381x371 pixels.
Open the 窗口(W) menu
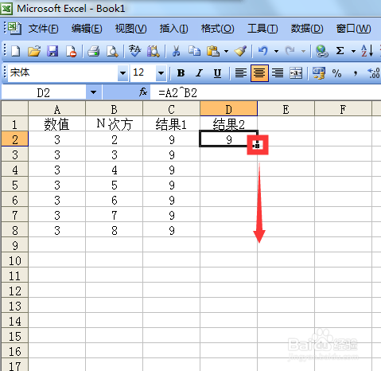[353, 29]
